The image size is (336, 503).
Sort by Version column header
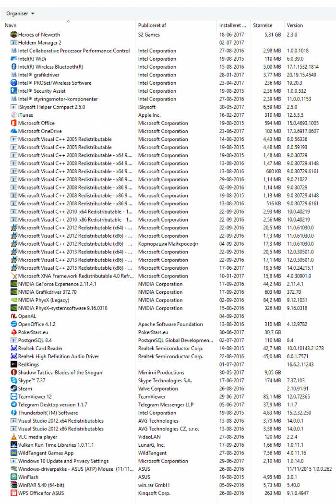[295, 25]
